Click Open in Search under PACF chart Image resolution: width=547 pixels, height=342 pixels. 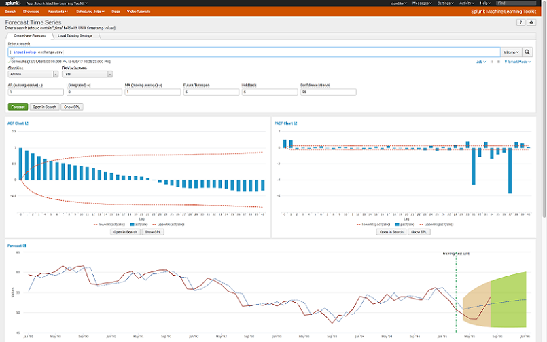tap(391, 232)
